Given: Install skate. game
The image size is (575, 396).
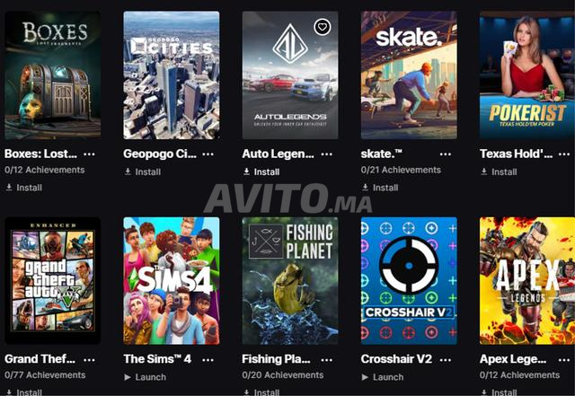Looking at the screenshot, I should (380, 188).
